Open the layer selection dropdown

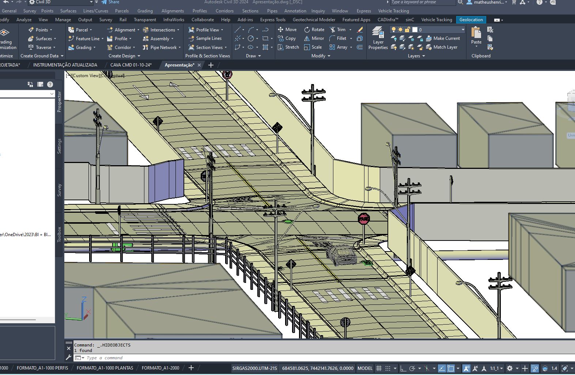pyautogui.click(x=463, y=30)
